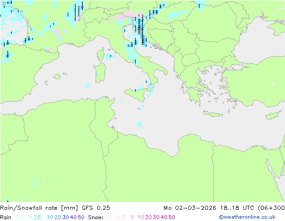Screen dimensions: 285x221
Task: Click the island of Corsica on the map
Action: pos(101,55)
